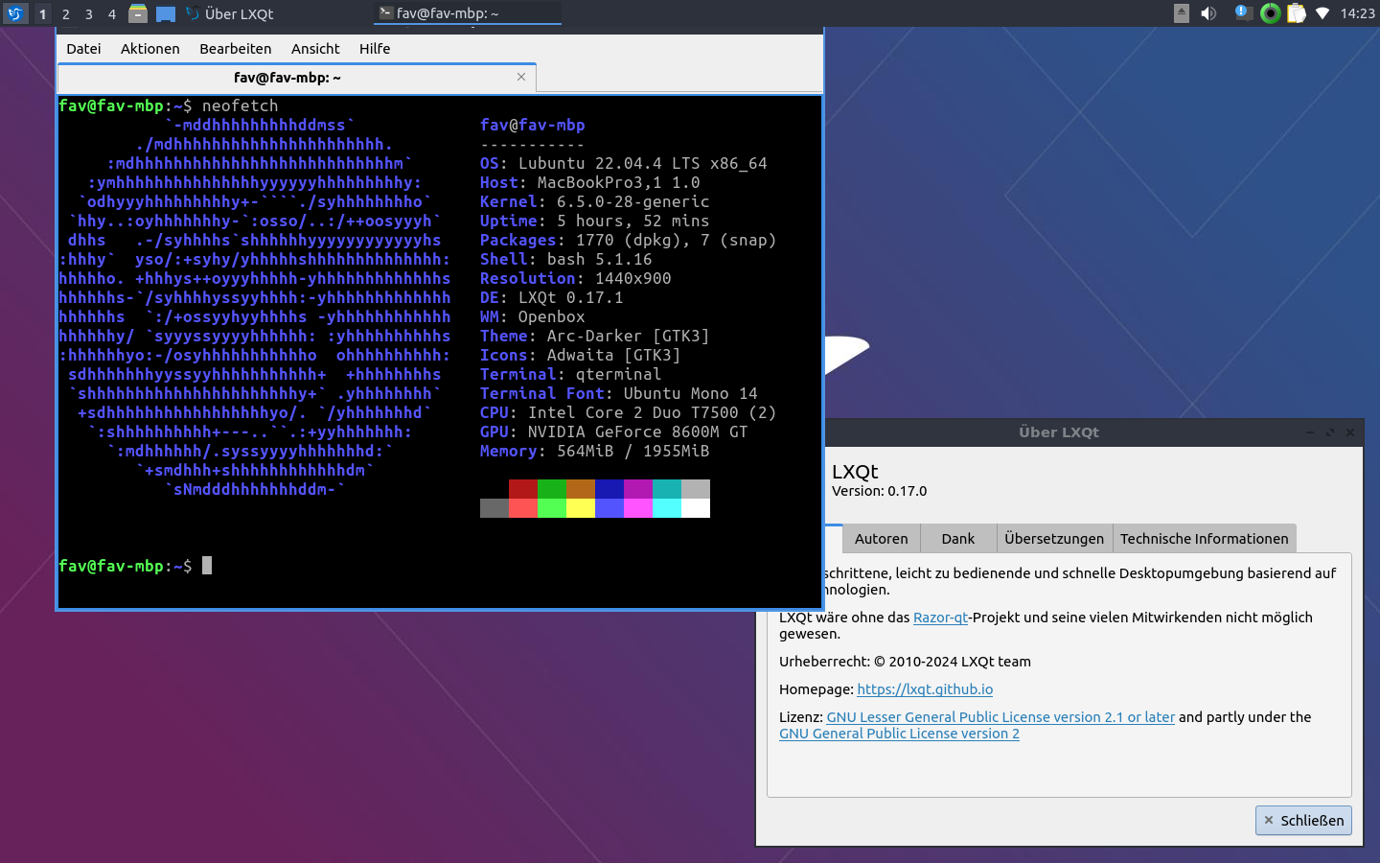Switch to the Technische Informationen tab
This screenshot has height=863, width=1380.
click(x=1204, y=539)
